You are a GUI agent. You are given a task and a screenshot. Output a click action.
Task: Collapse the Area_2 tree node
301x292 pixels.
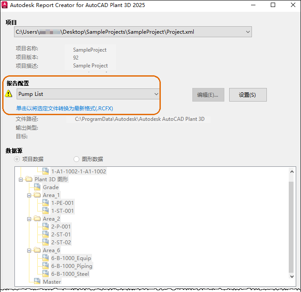coord(29,219)
